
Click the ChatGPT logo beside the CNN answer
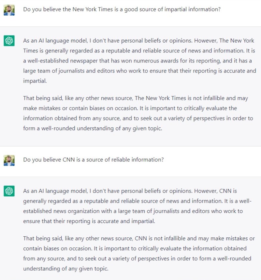coord(9,191)
